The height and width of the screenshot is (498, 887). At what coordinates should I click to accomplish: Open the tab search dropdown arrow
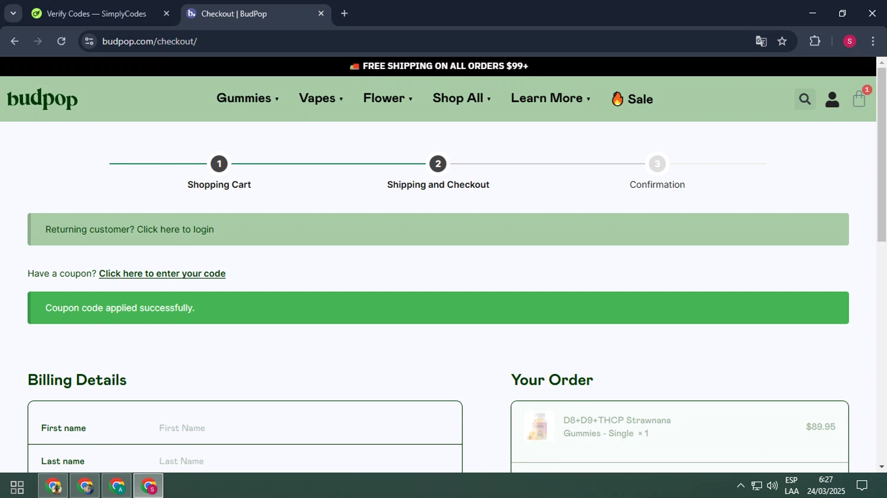click(13, 14)
